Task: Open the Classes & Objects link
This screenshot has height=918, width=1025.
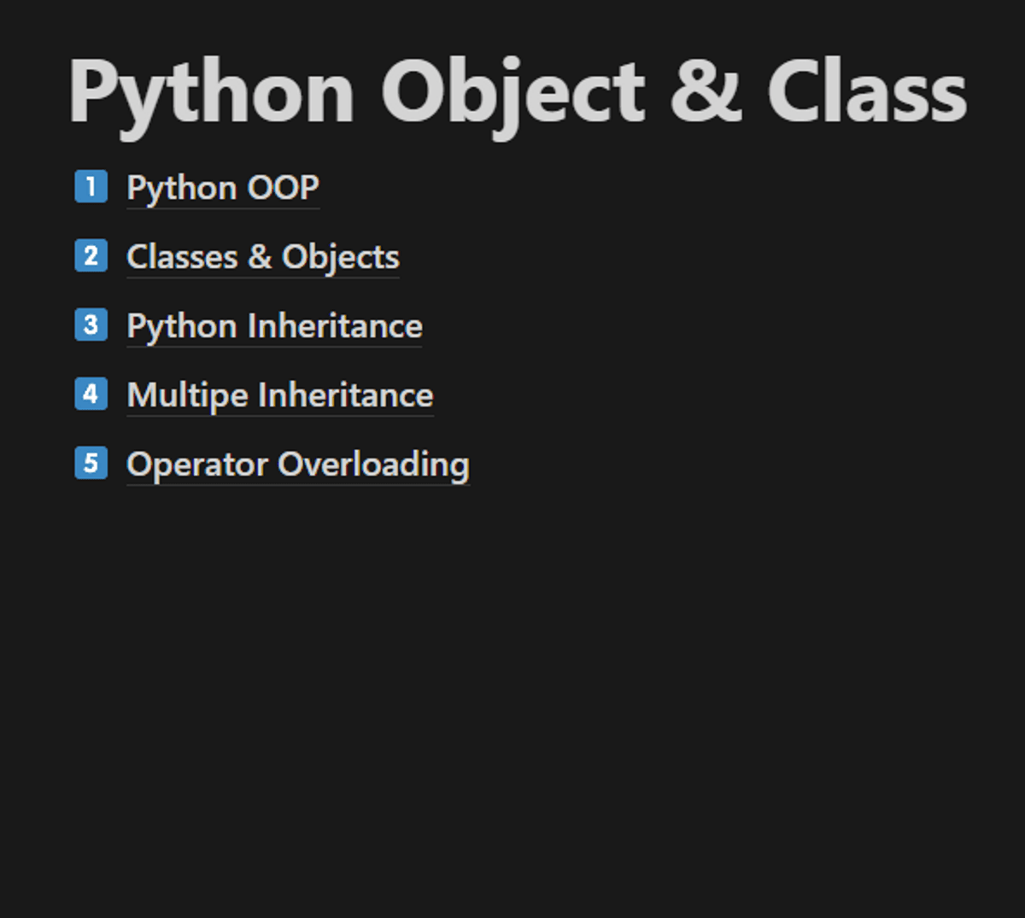Action: 262,257
